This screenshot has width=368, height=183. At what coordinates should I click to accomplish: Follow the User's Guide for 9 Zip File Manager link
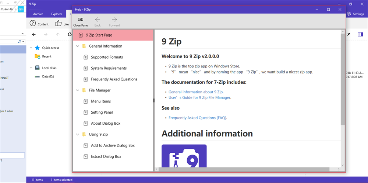[199, 97]
